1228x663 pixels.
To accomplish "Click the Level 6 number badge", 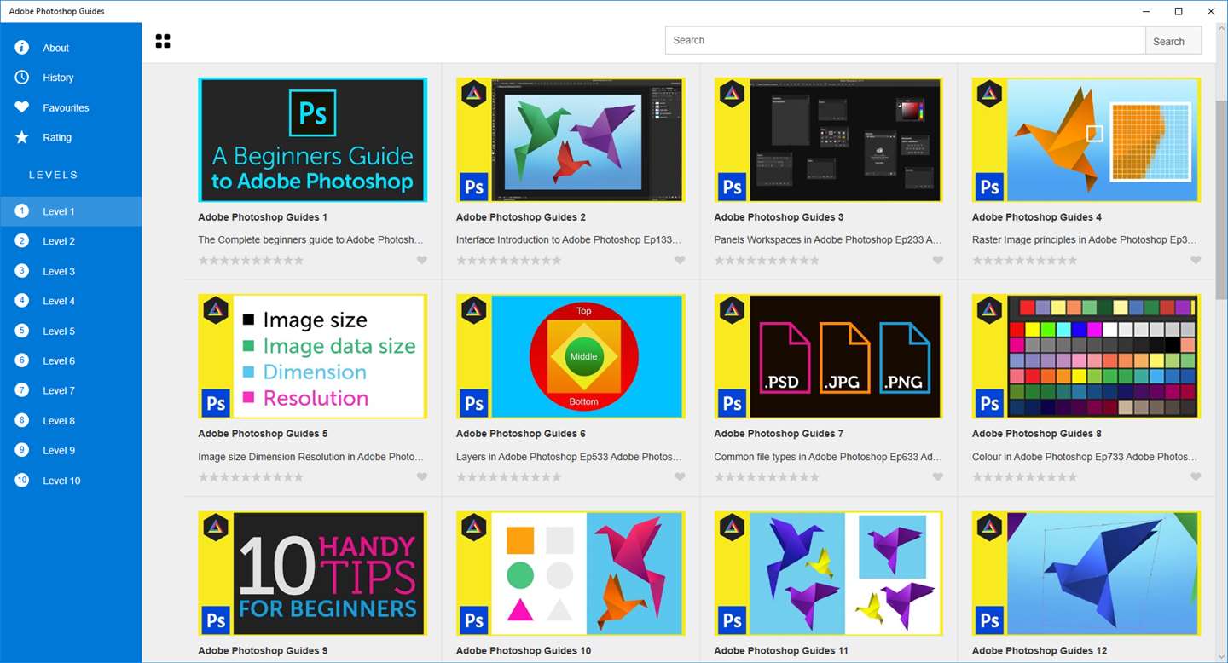I will pyautogui.click(x=22, y=360).
